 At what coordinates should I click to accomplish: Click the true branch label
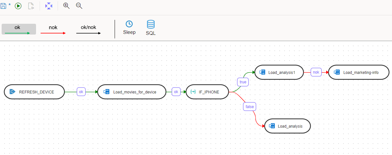tap(243, 82)
